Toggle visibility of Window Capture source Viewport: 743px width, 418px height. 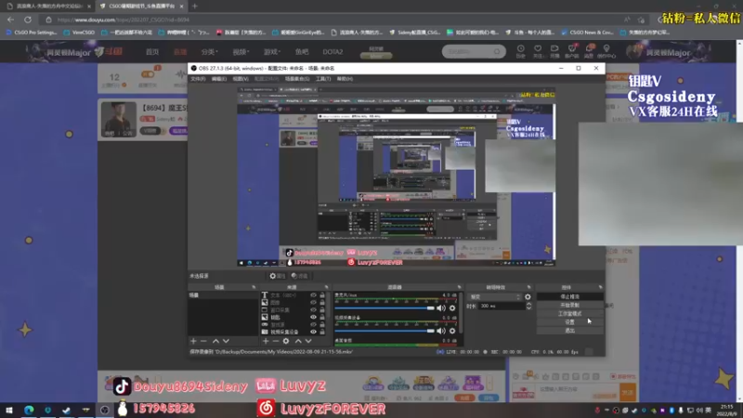coord(313,310)
